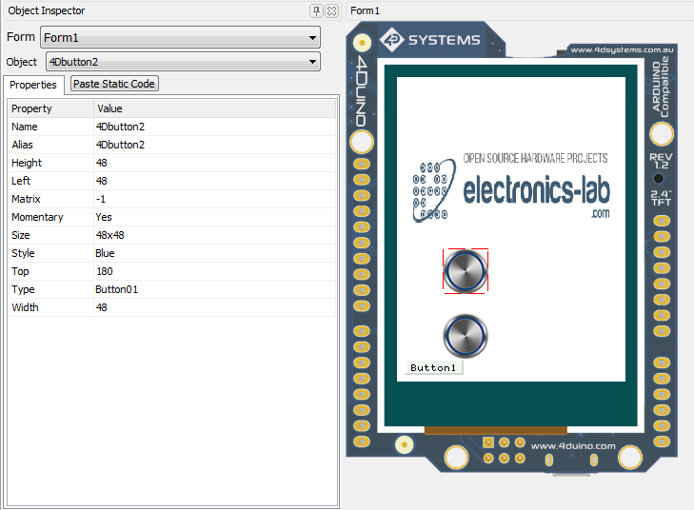Click the Matrix value -1
694x510 pixels.
[101, 199]
